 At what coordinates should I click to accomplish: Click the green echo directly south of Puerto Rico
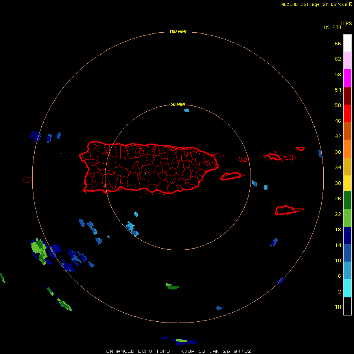[x=173, y=286]
